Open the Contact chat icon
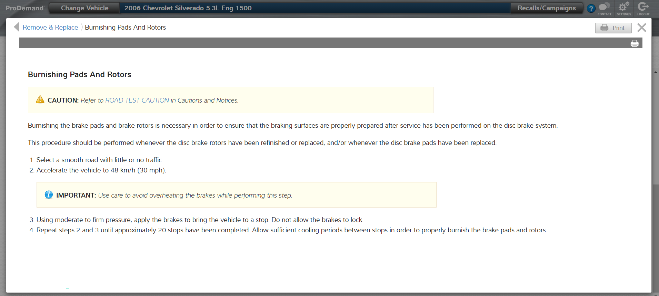Image resolution: width=659 pixels, height=296 pixels. tap(604, 8)
